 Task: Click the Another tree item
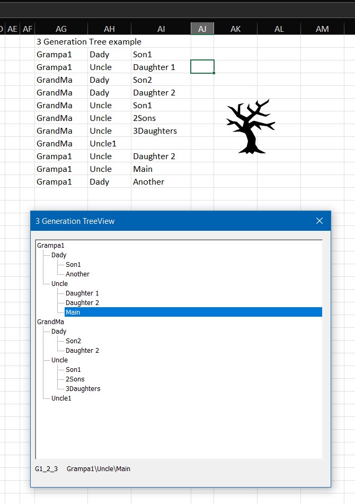[x=77, y=274]
